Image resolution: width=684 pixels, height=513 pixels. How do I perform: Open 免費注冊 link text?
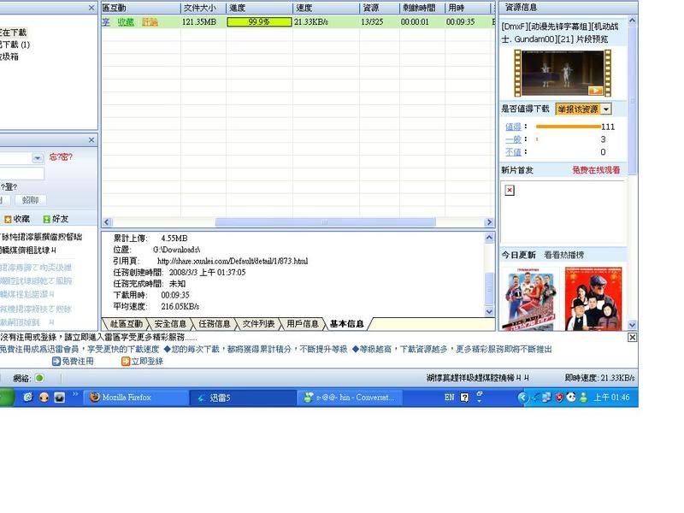click(x=78, y=361)
